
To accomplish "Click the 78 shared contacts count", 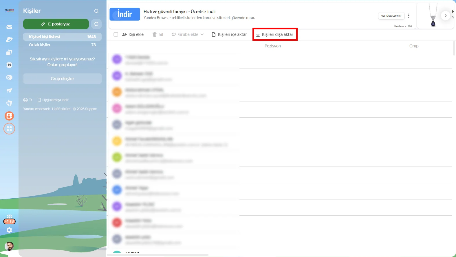I will point(94,45).
